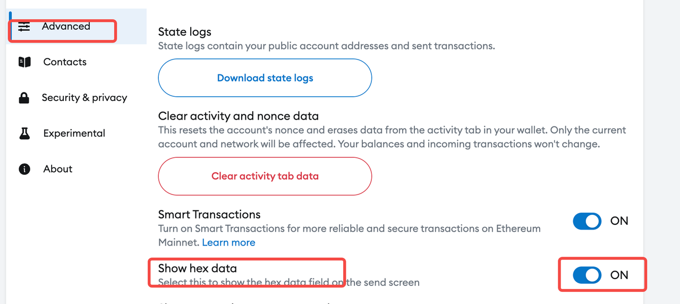680x304 pixels.
Task: Go to the Contacts settings label
Action: [65, 62]
